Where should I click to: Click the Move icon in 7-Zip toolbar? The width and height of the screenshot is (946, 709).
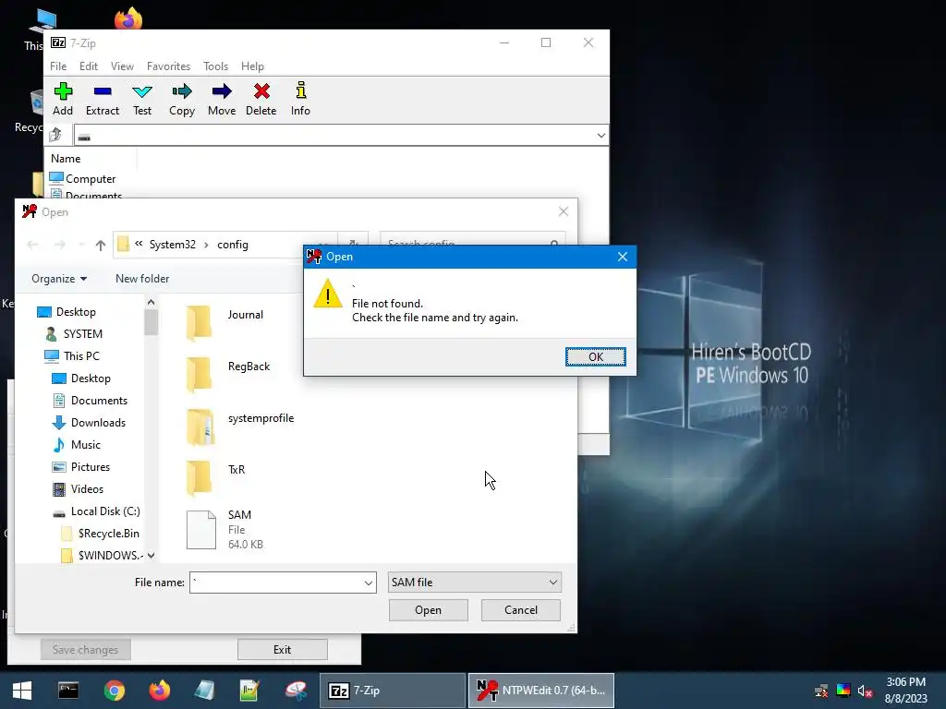pos(222,99)
